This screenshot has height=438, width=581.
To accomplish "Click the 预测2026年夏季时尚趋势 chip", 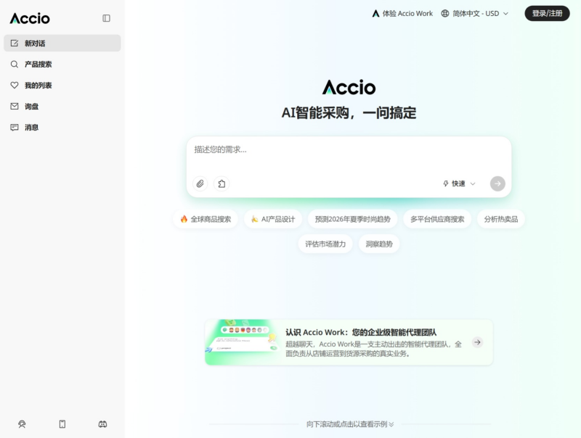I will (354, 218).
